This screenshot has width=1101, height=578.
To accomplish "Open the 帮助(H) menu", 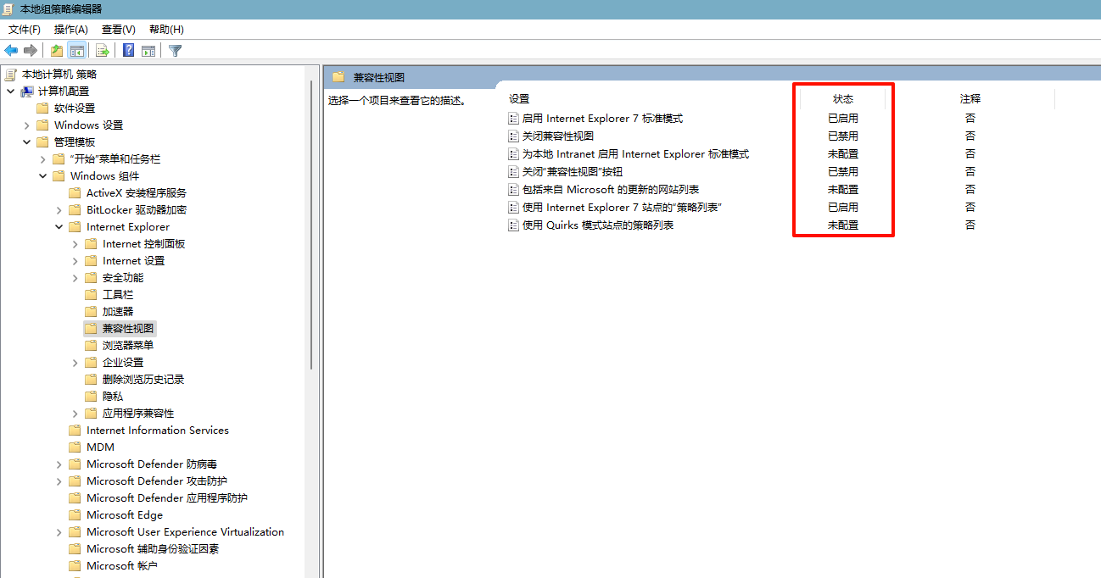I will [x=166, y=30].
